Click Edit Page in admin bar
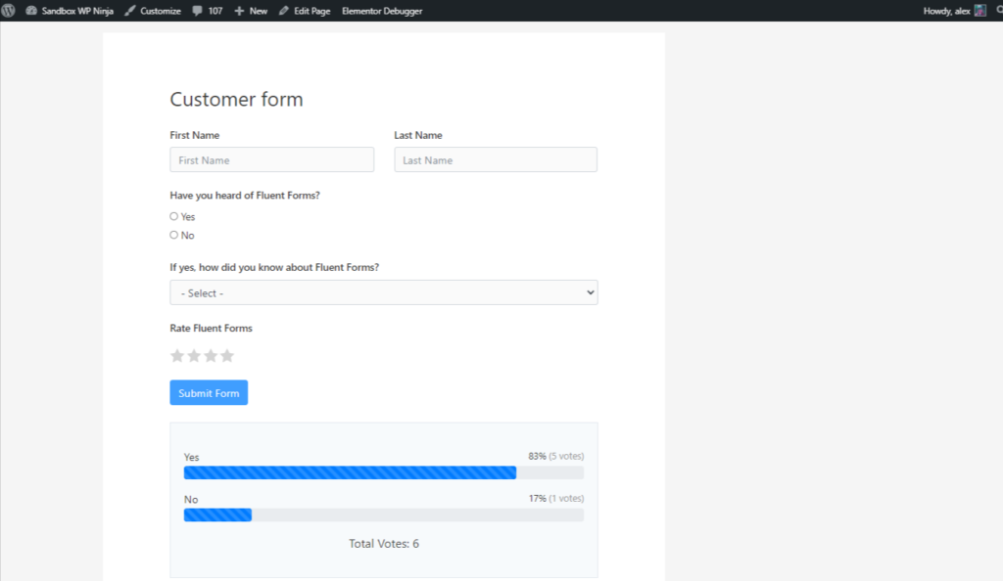1003x581 pixels. click(x=305, y=11)
